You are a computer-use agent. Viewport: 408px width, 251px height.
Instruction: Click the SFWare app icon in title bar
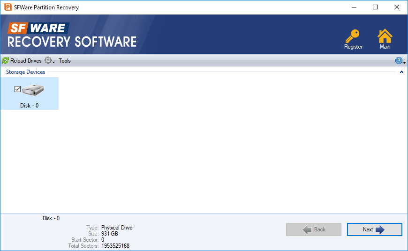[8, 7]
